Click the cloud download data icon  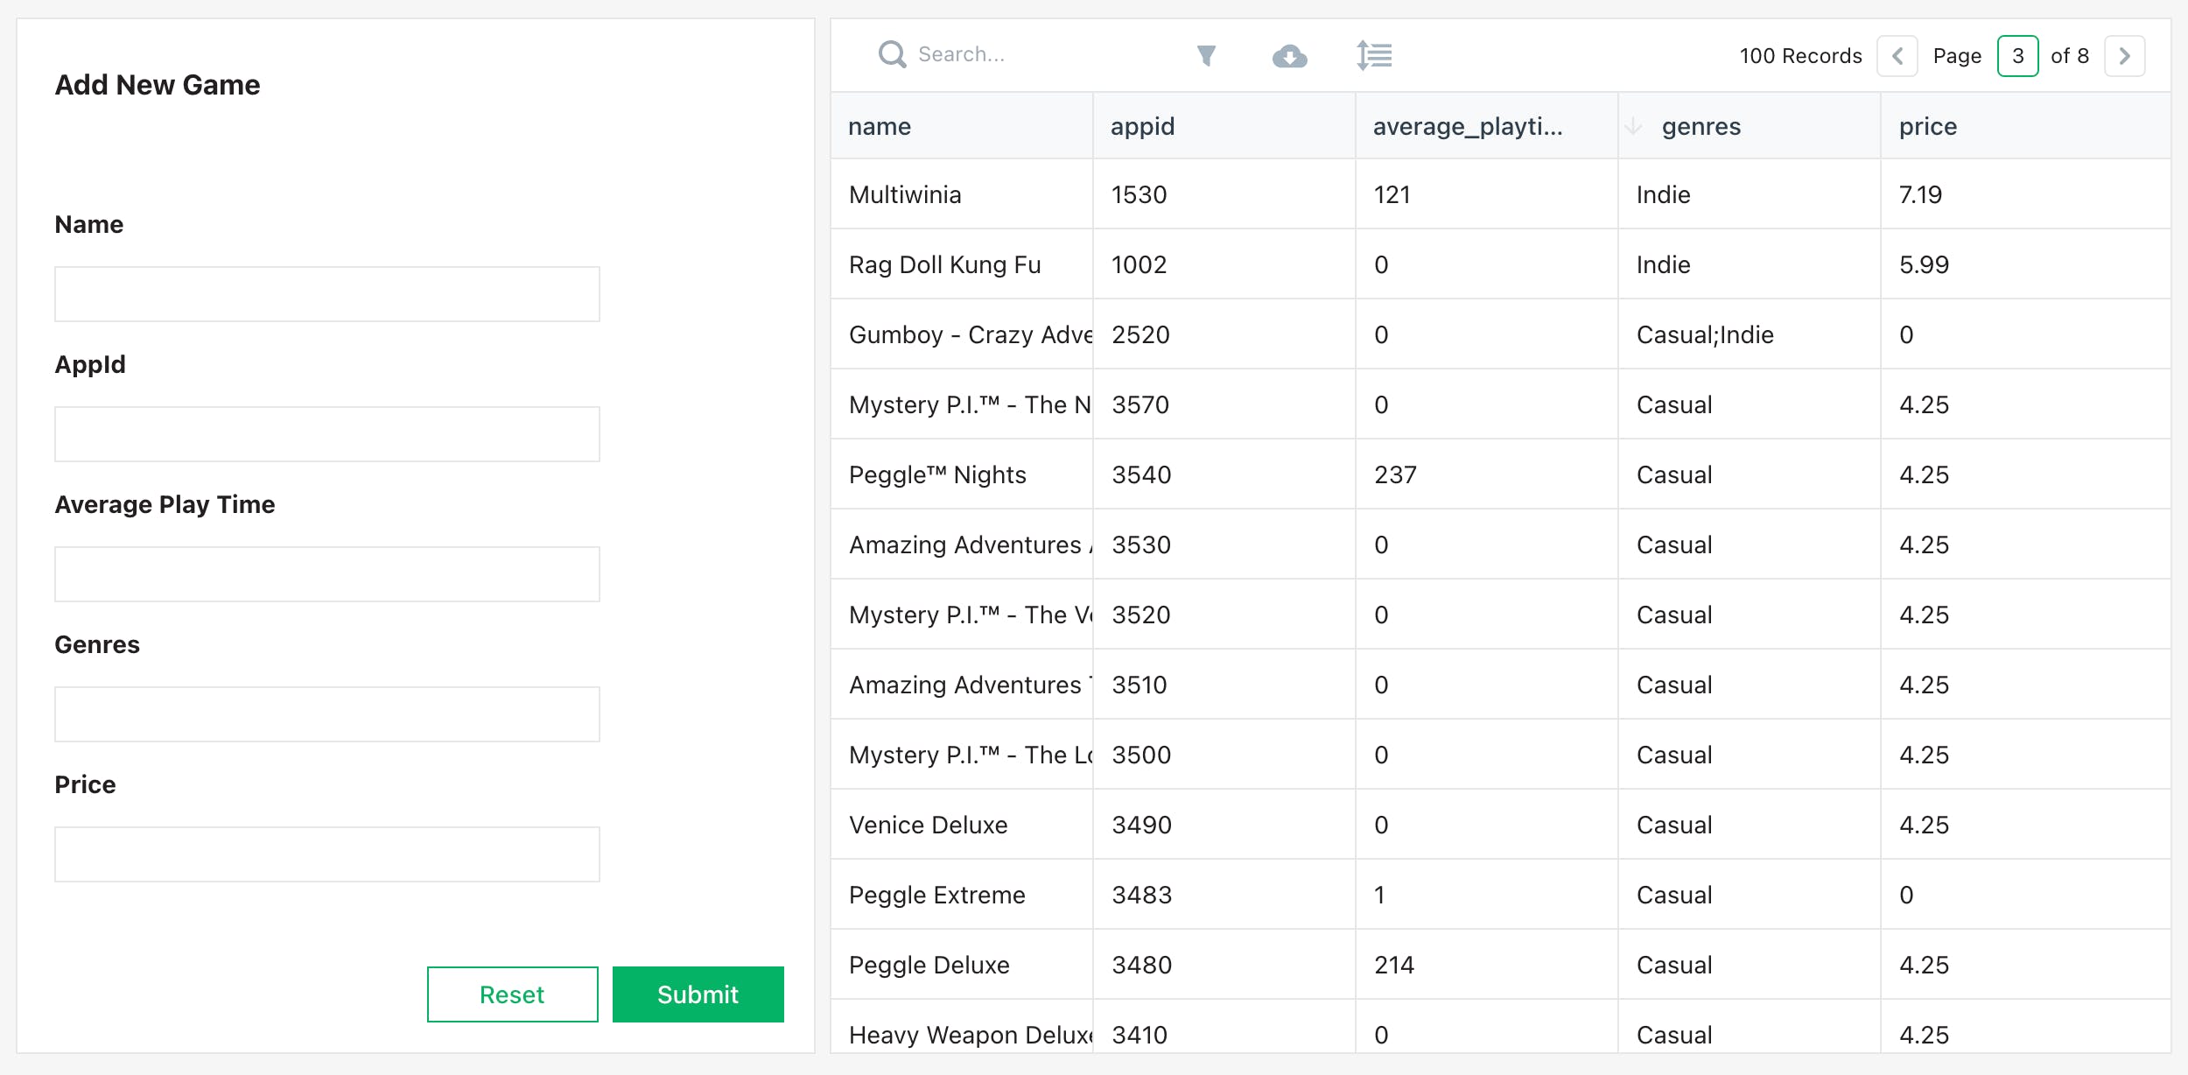click(1289, 56)
